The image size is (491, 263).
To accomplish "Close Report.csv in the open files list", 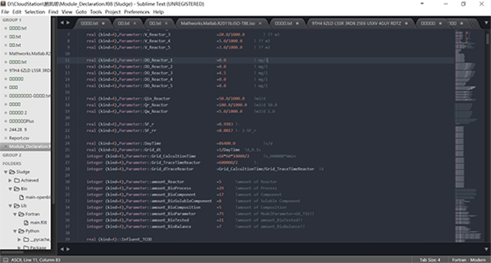I will [x=4, y=138].
